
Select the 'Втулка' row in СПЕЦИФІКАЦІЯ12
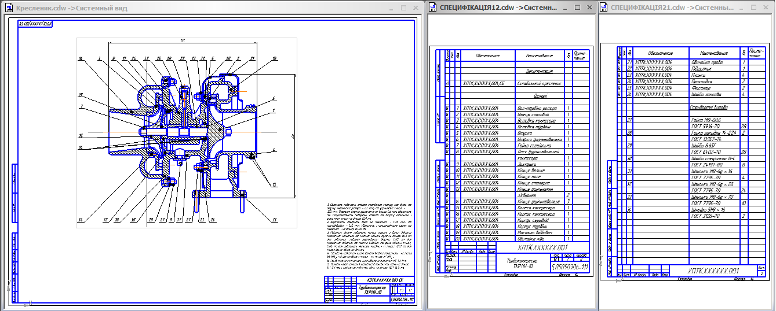(517, 133)
